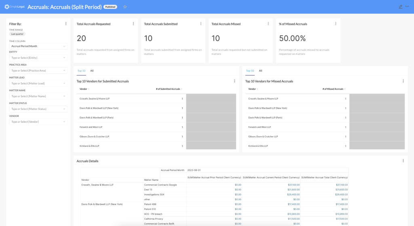This screenshot has height=226, width=414.
Task: Click the Last quarter time range pill
Action: (17, 34)
